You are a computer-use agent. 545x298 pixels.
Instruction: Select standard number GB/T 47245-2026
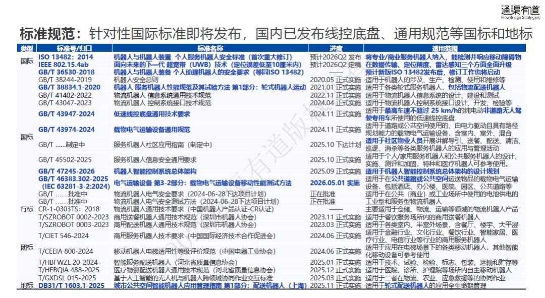67,171
